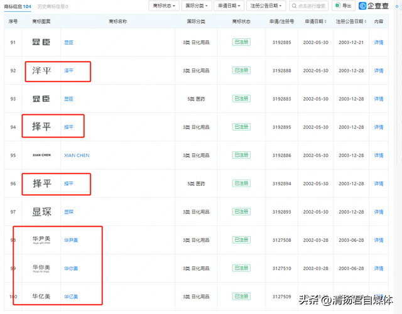Click registration number 3127509

(282, 296)
